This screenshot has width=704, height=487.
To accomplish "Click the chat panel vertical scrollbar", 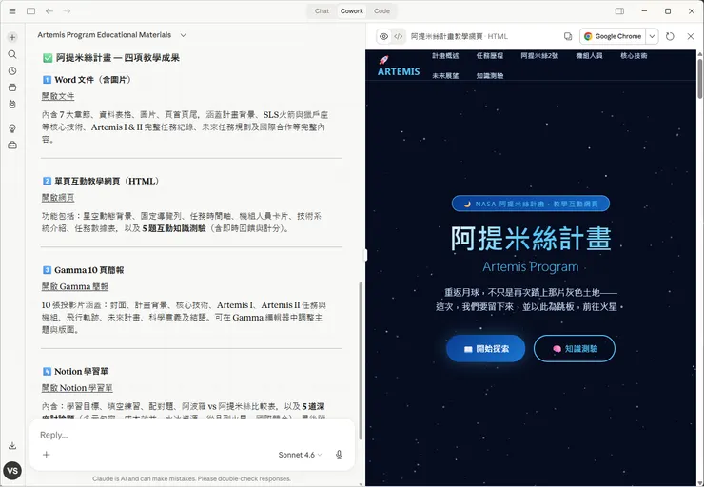I will [x=361, y=360].
